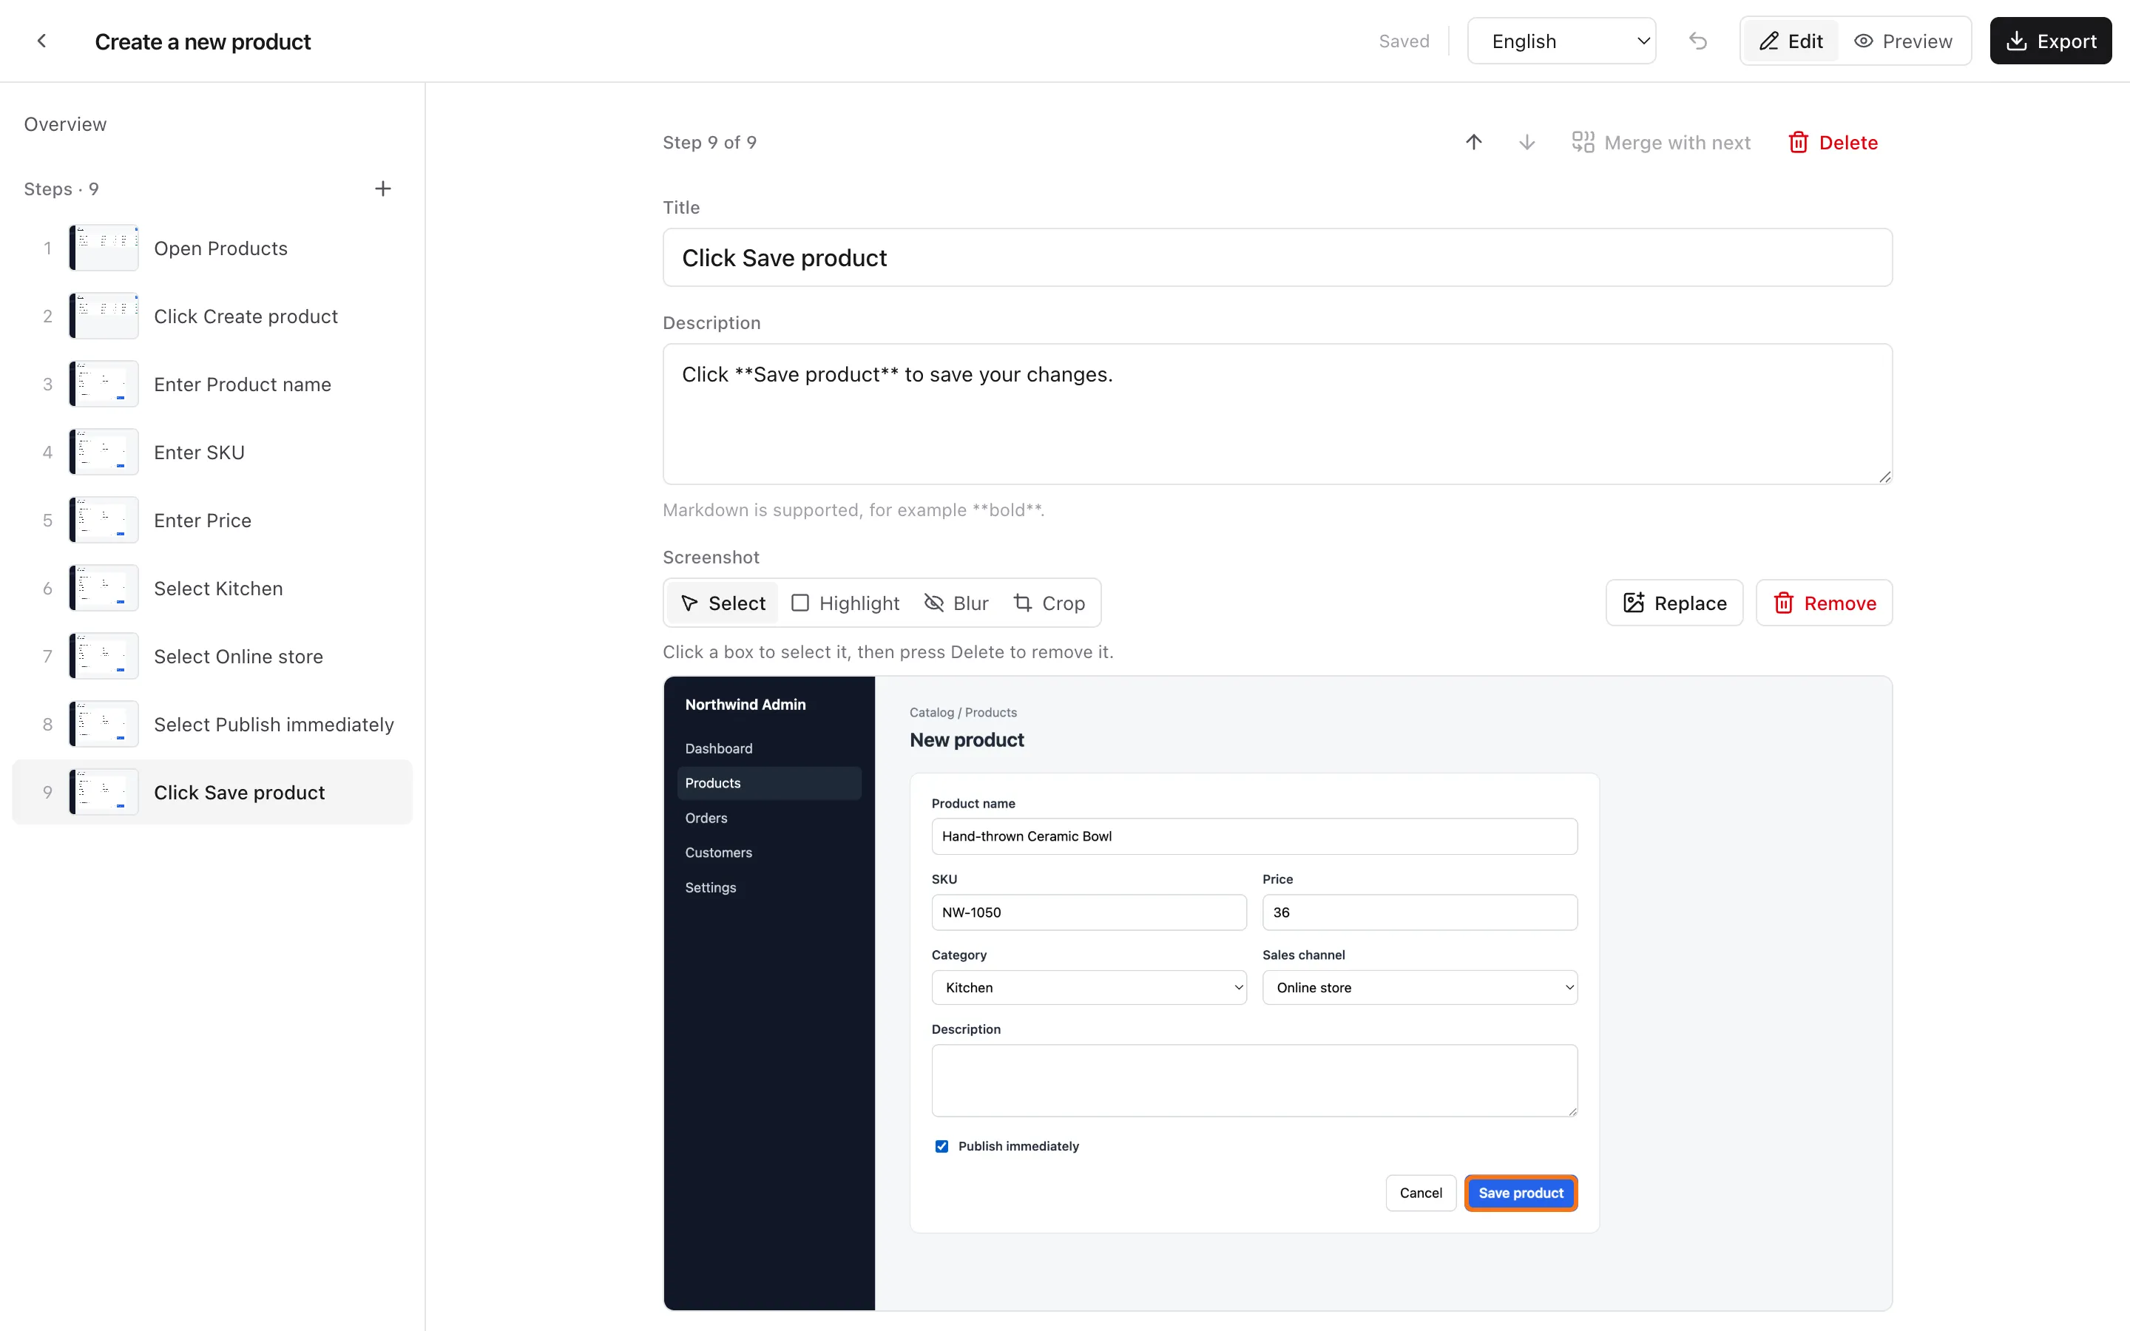Screen dimensions: 2130x1331
Task: Click Merge with next
Action: (1661, 142)
